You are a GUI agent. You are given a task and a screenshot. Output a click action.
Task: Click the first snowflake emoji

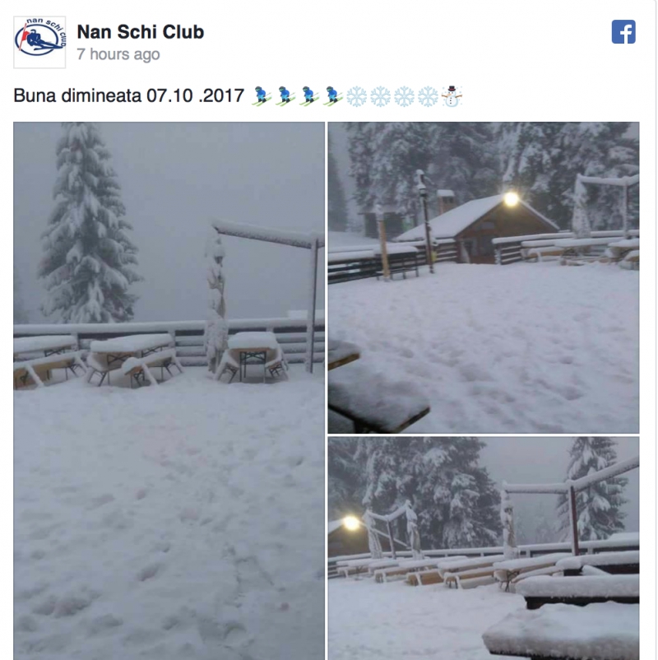(x=357, y=96)
